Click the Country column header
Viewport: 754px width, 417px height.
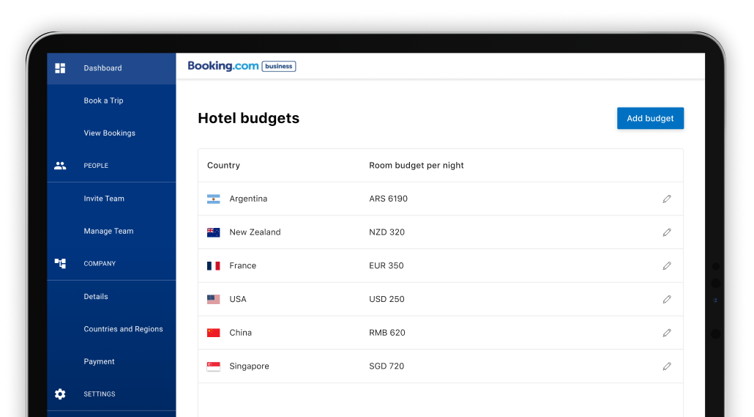point(223,166)
